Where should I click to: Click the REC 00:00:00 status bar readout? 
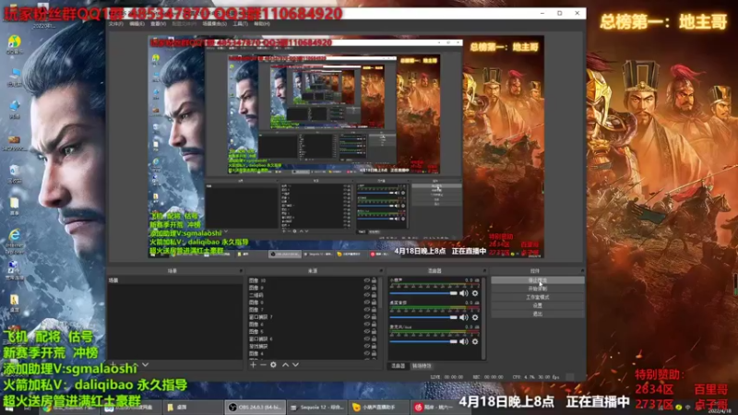(488, 377)
